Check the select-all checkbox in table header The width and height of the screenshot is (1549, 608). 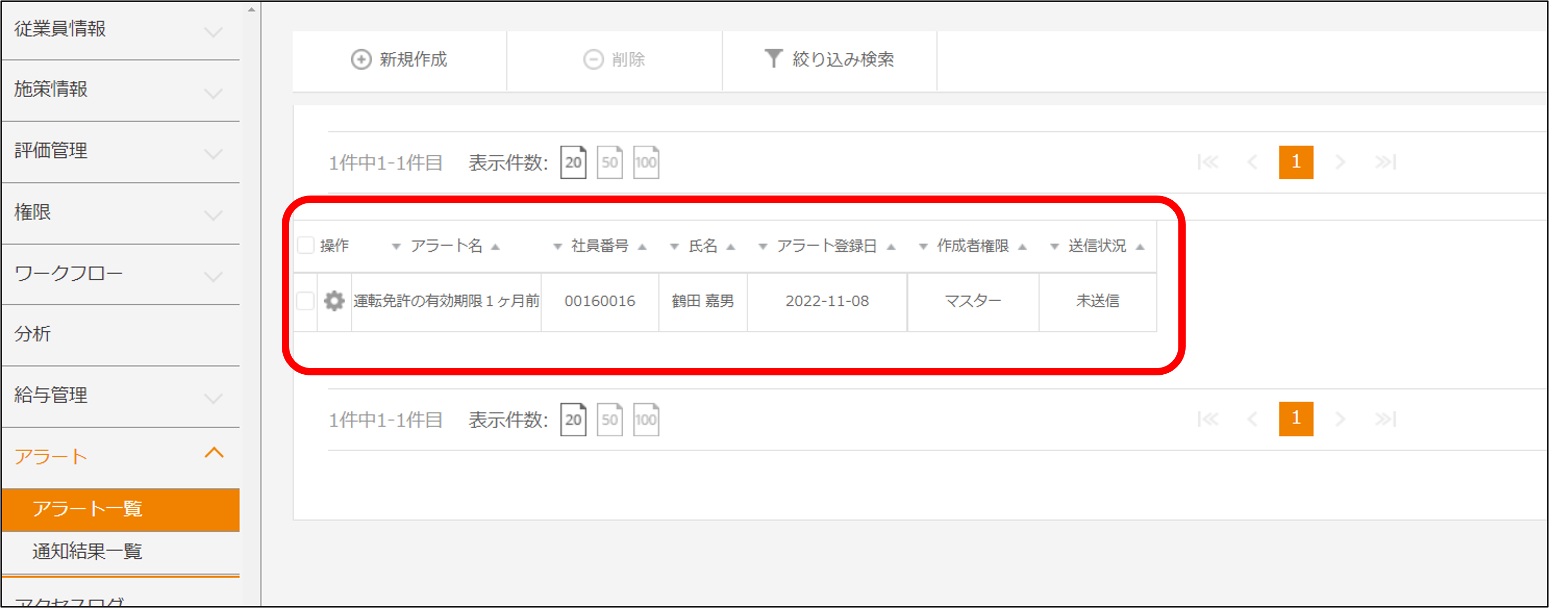coord(305,245)
